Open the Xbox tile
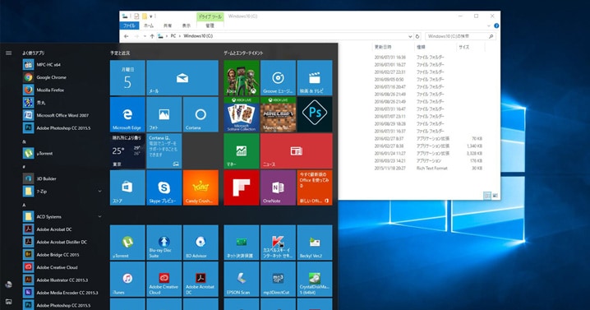The image size is (590, 310). coord(242,77)
